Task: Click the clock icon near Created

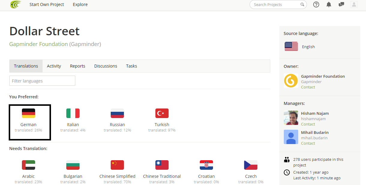Action: point(287,172)
